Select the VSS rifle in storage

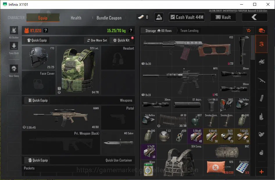click(187, 50)
